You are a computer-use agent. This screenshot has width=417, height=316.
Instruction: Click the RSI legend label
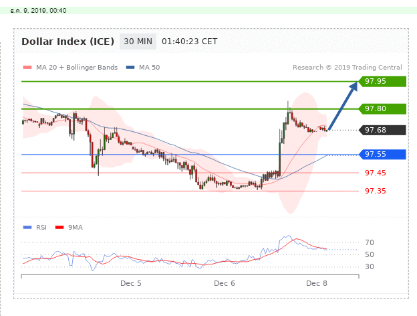coord(41,227)
